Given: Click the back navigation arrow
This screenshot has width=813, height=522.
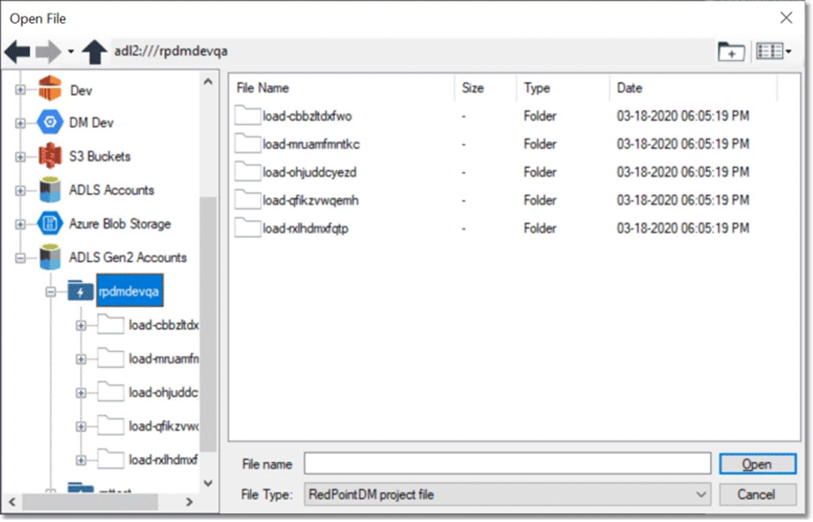Looking at the screenshot, I should [x=18, y=52].
